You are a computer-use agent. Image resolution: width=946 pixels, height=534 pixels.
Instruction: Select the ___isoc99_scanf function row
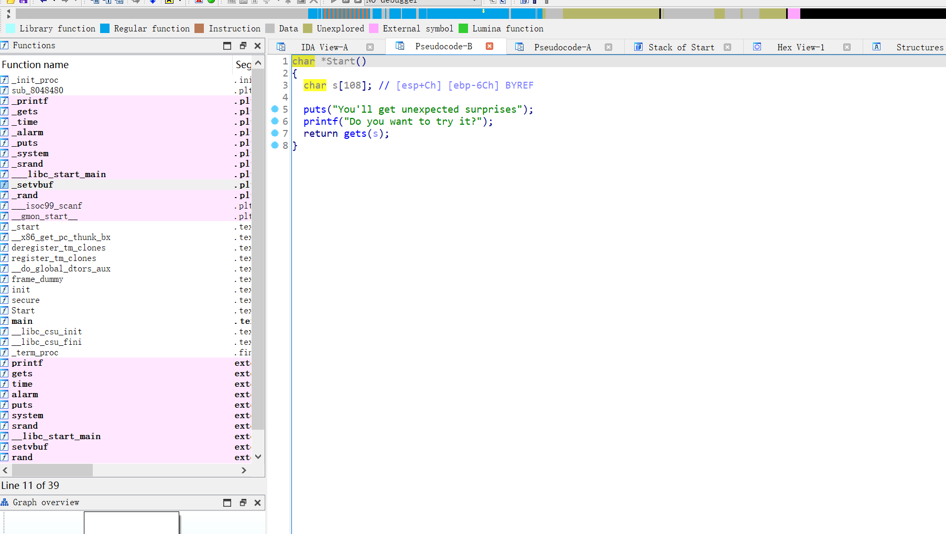click(x=126, y=205)
